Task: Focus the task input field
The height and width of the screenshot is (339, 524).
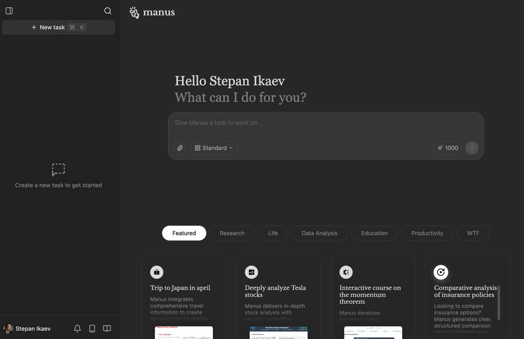Action: [326, 123]
